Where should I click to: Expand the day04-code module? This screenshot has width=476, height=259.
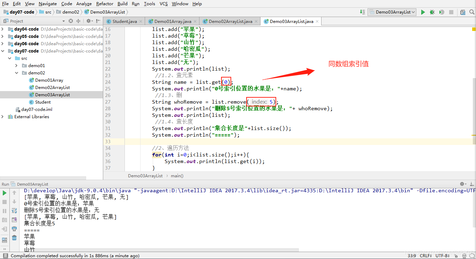tap(3, 29)
